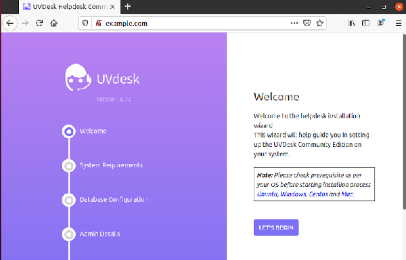This screenshot has width=406, height=260.
Task: Save page to Pocket
Action: click(307, 23)
